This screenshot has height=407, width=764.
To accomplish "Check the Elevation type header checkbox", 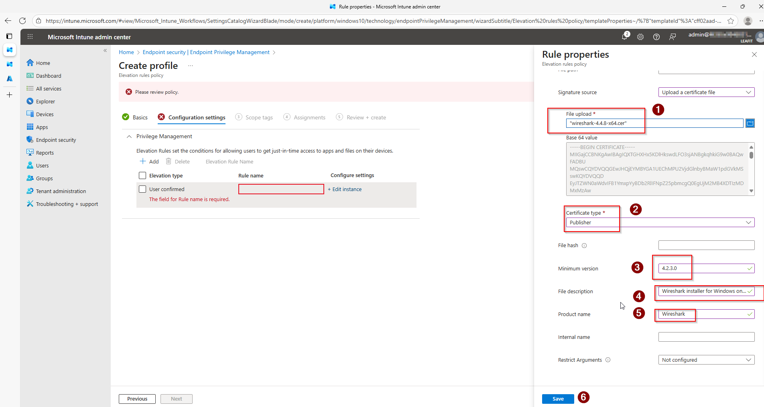I will coord(142,175).
